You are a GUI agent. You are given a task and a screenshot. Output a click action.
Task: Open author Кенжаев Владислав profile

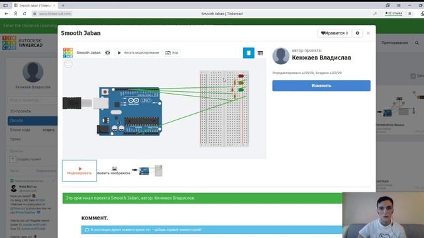[x=321, y=58]
